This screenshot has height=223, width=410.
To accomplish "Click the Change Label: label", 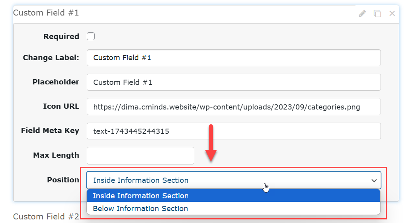I will [51, 58].
